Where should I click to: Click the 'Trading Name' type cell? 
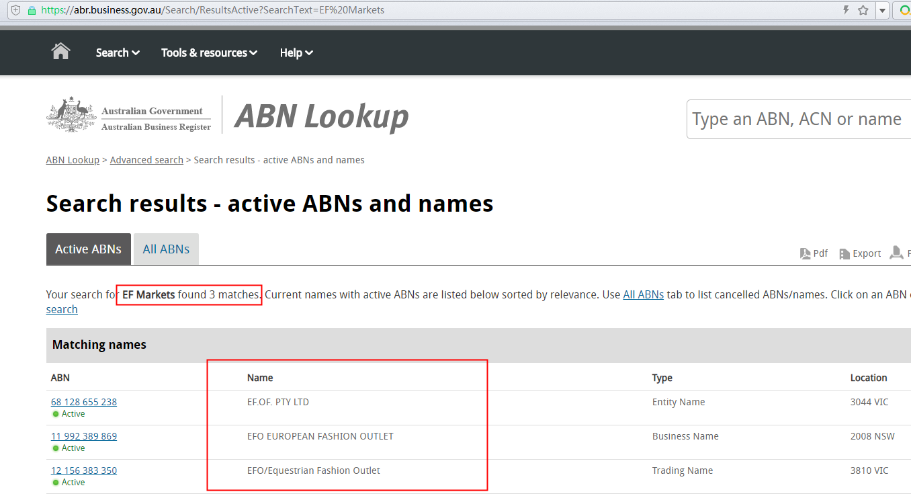tap(683, 470)
